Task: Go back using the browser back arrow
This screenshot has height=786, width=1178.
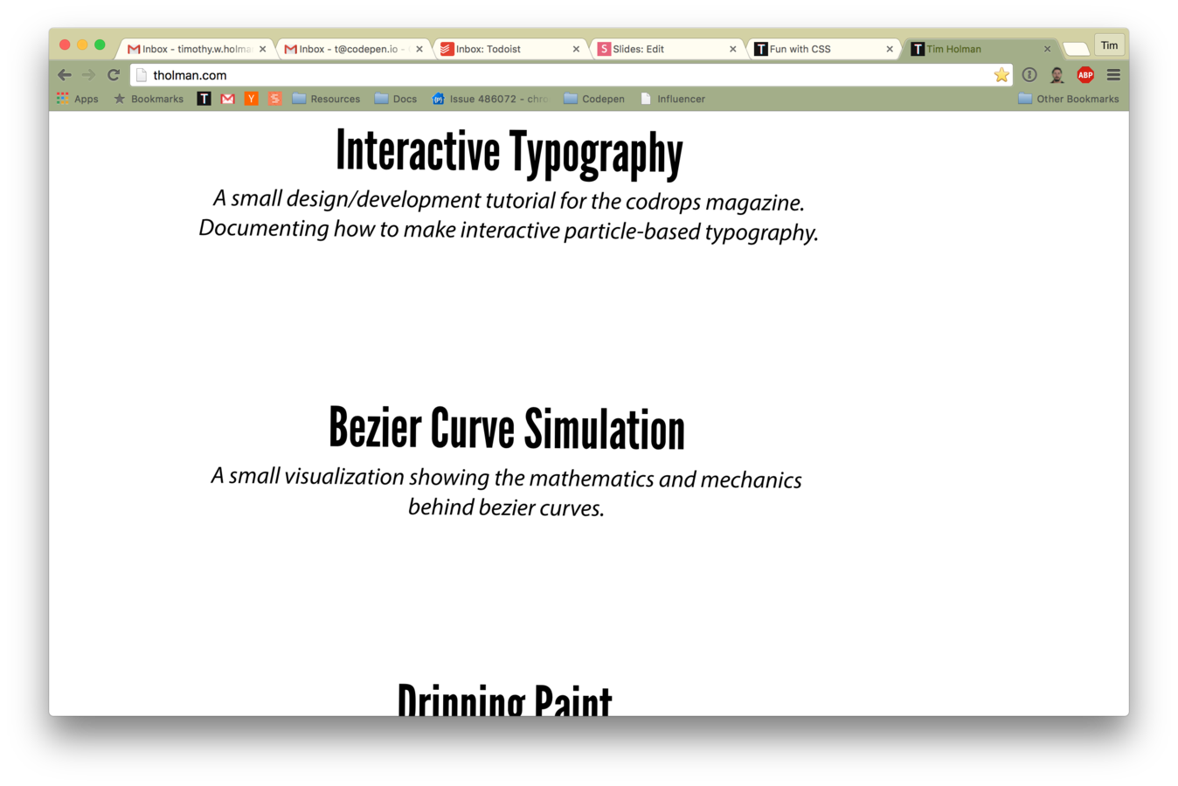Action: coord(65,75)
